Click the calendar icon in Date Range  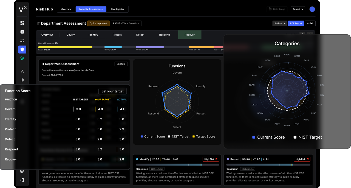tap(270, 9)
